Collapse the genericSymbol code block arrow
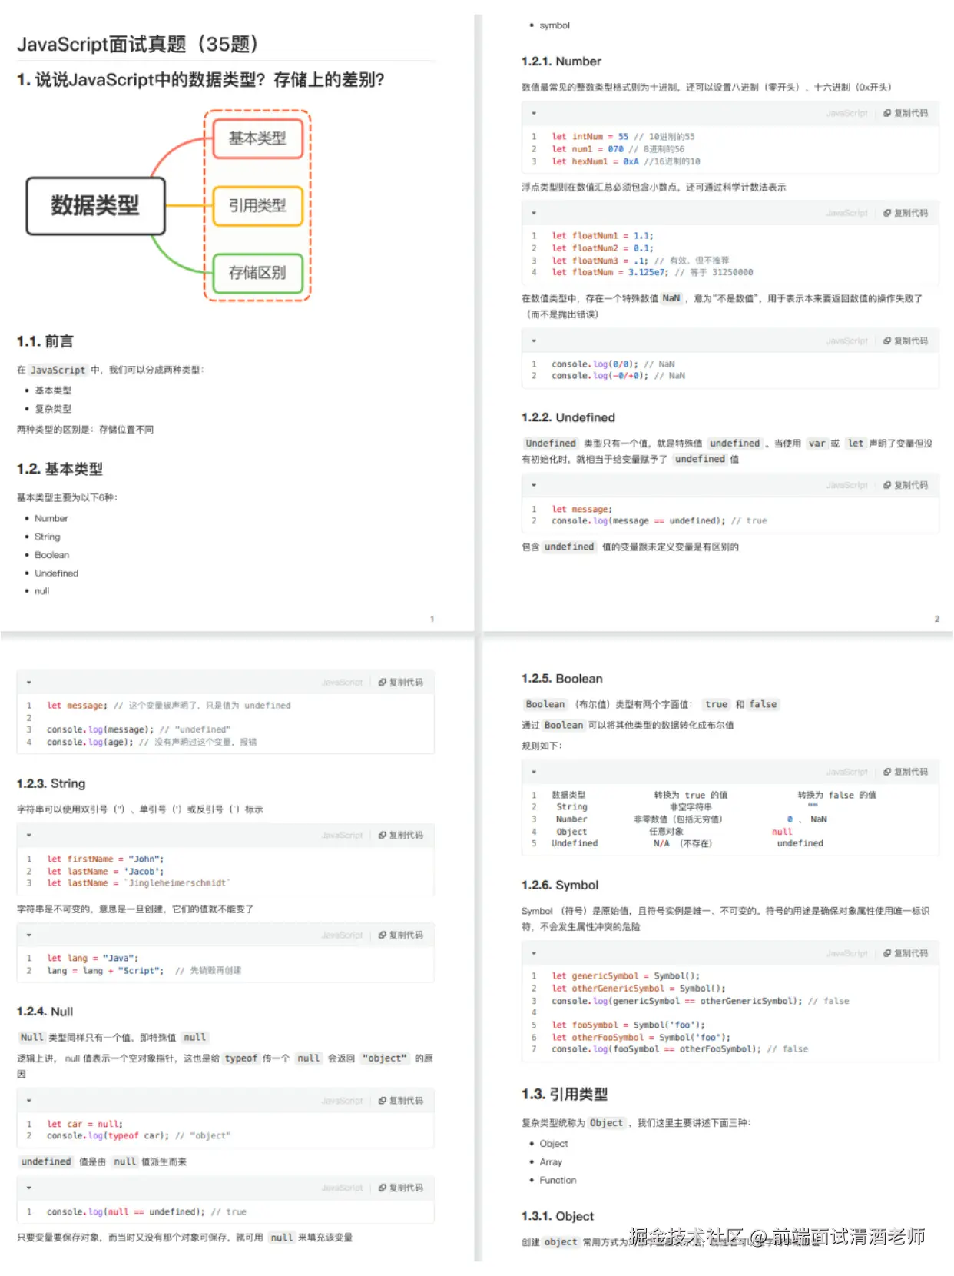 [534, 953]
